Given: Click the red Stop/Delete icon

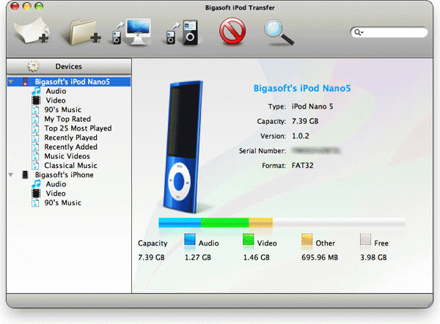Looking at the screenshot, I should pyautogui.click(x=232, y=31).
